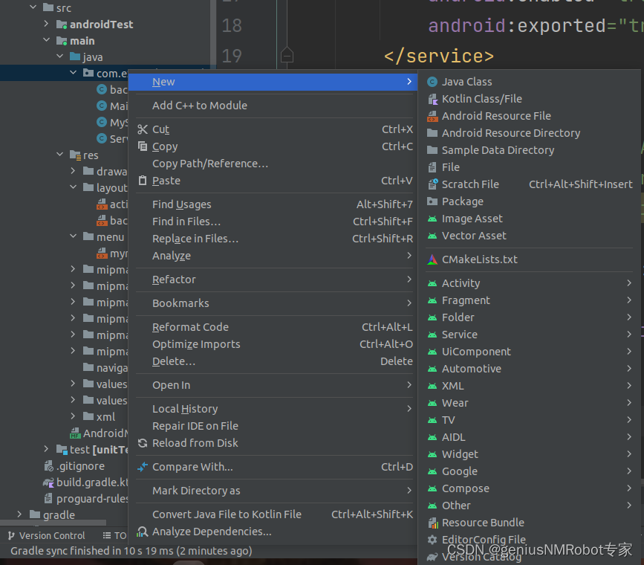The width and height of the screenshot is (644, 565).
Task: Collapse the main folder in project tree
Action: pos(46,41)
